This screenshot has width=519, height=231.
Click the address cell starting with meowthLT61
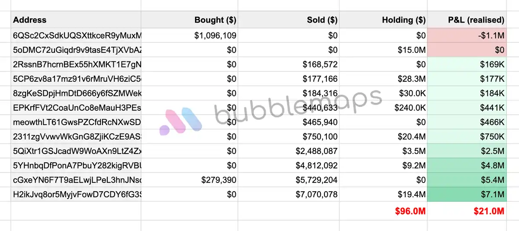coord(76,122)
